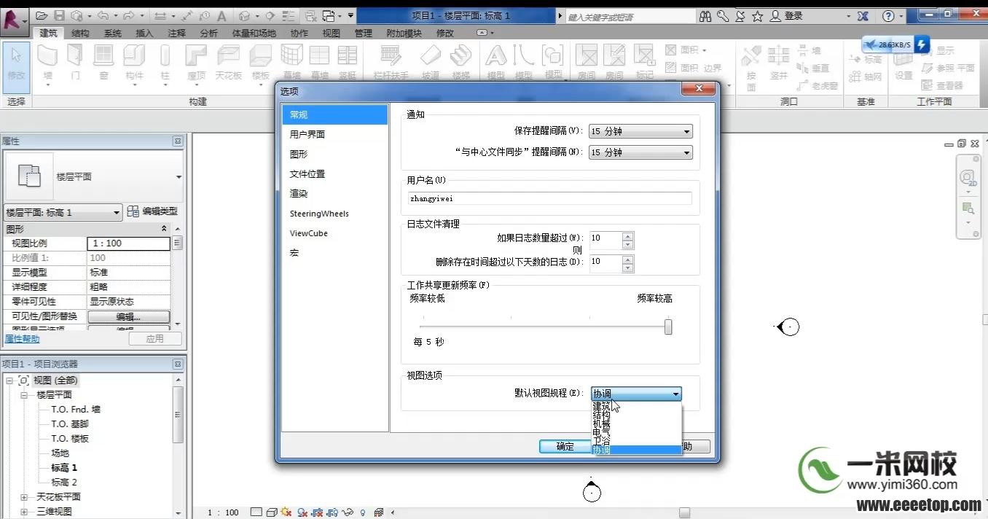988x519 pixels.
Task: Click the 编辑类型 button in Properties
Action: pos(153,211)
